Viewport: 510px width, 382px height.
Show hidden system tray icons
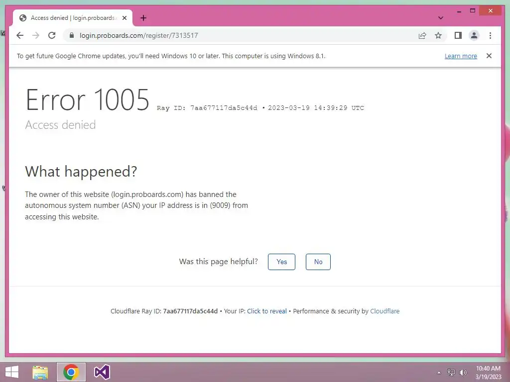click(439, 373)
